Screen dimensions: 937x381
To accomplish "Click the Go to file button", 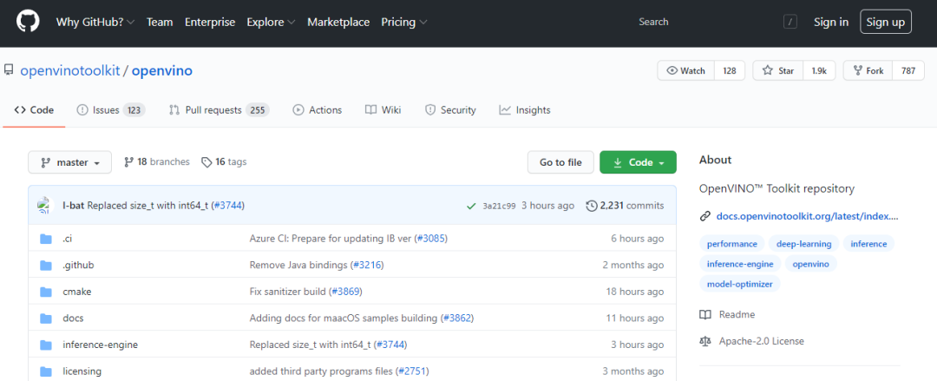I will coord(560,162).
